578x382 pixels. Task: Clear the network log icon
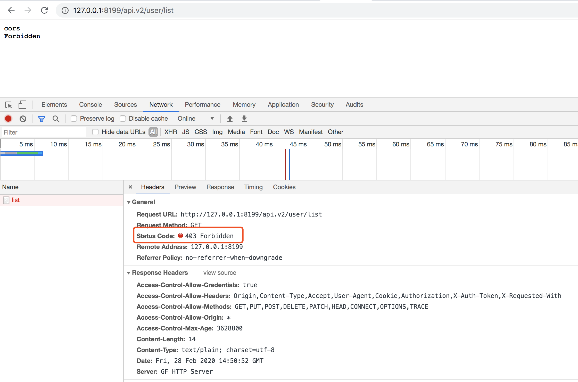point(23,119)
